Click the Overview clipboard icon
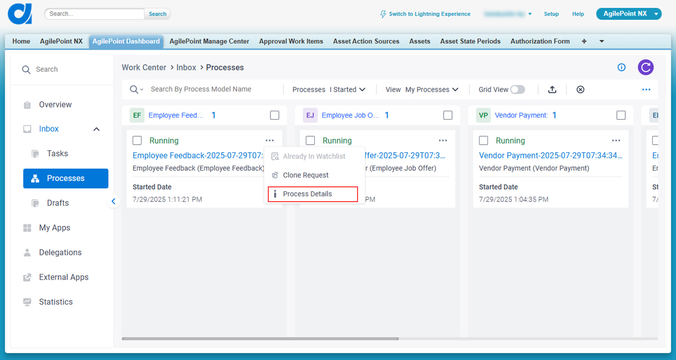The image size is (676, 360). pyautogui.click(x=27, y=105)
